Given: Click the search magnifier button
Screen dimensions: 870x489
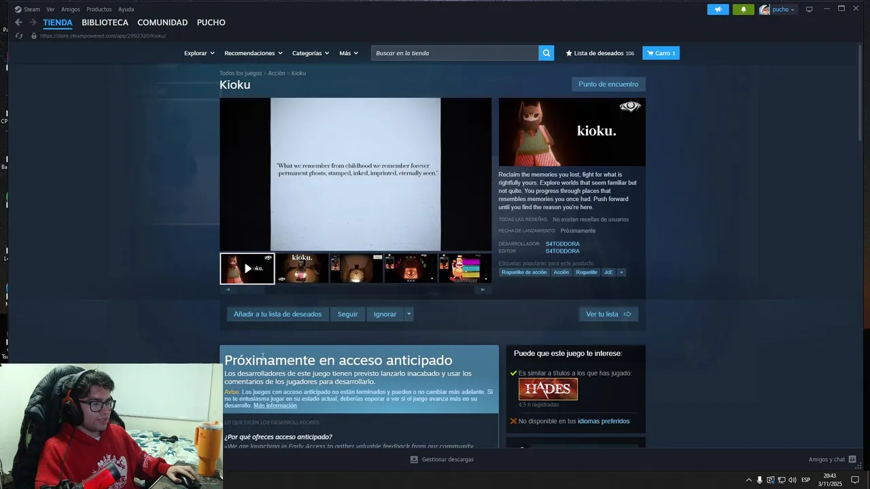Looking at the screenshot, I should [x=546, y=53].
